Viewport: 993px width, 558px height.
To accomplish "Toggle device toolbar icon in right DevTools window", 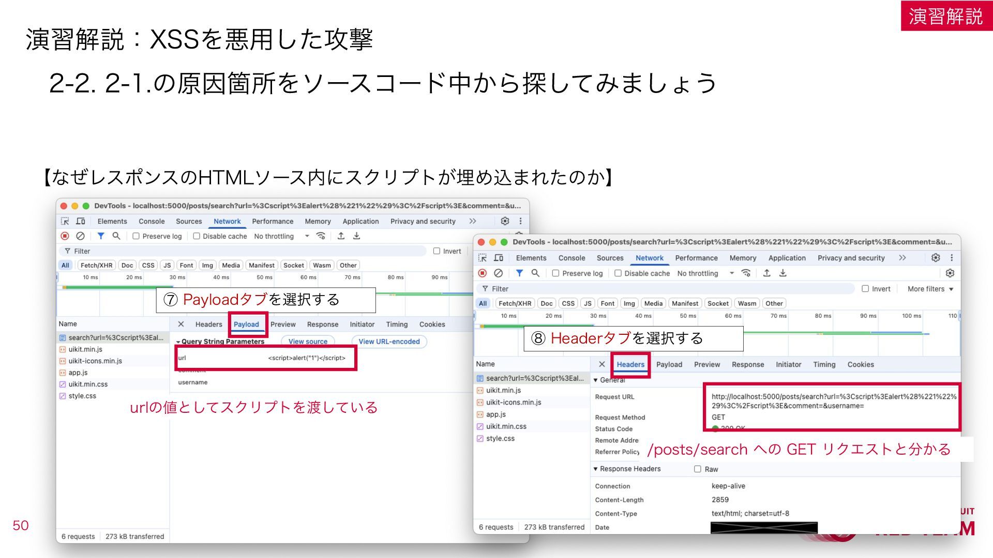I will [499, 258].
